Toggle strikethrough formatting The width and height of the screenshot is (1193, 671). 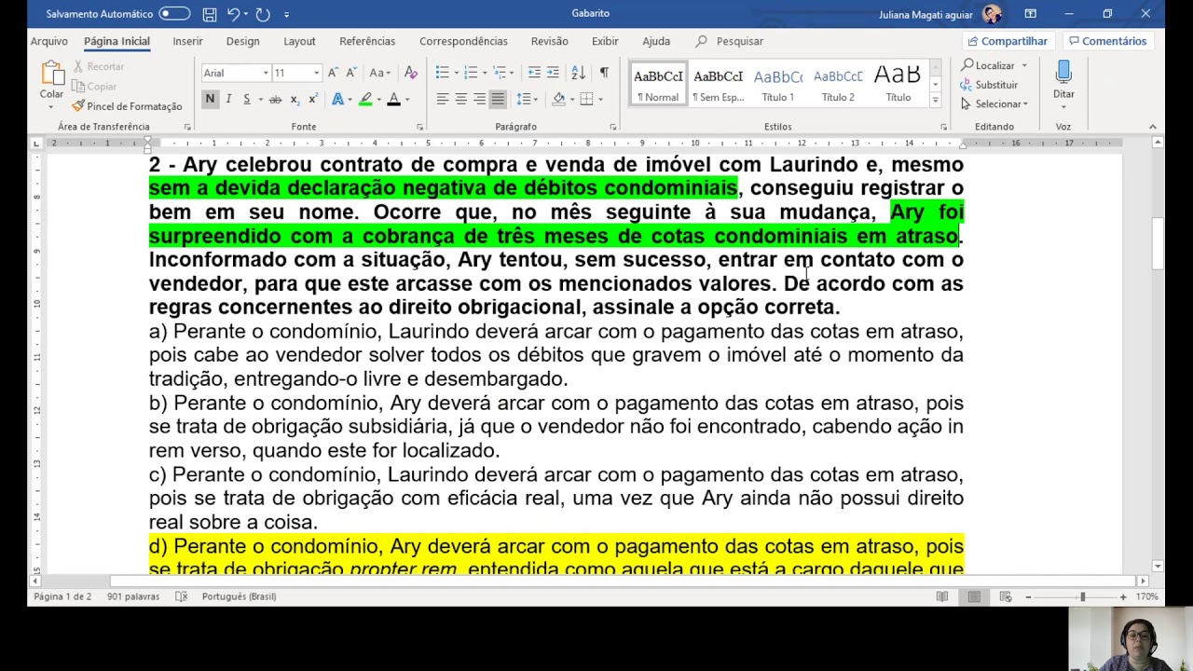(275, 99)
